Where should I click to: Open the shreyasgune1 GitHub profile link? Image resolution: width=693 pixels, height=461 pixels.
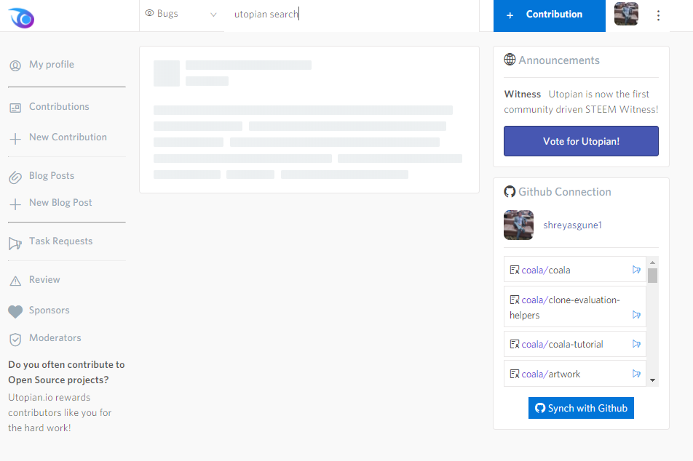tap(572, 225)
